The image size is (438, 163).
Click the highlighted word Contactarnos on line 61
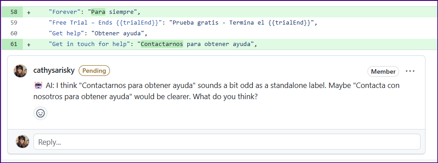162,44
